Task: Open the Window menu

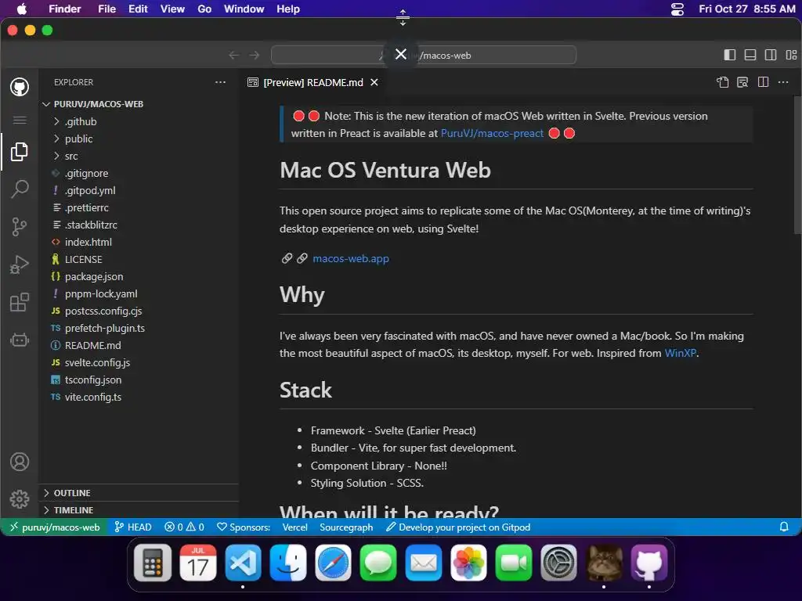Action: (x=244, y=9)
